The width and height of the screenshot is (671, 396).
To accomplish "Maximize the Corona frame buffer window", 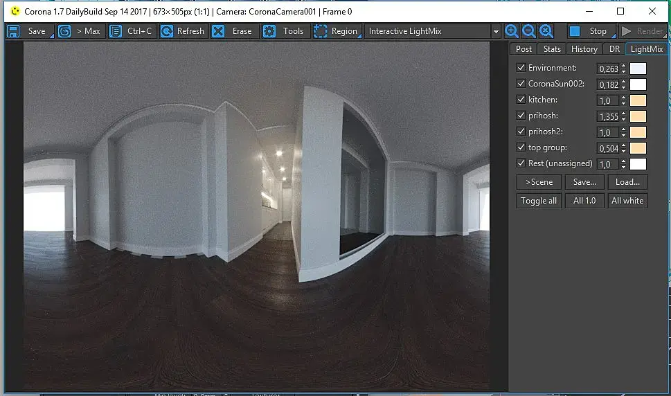I will click(x=620, y=11).
